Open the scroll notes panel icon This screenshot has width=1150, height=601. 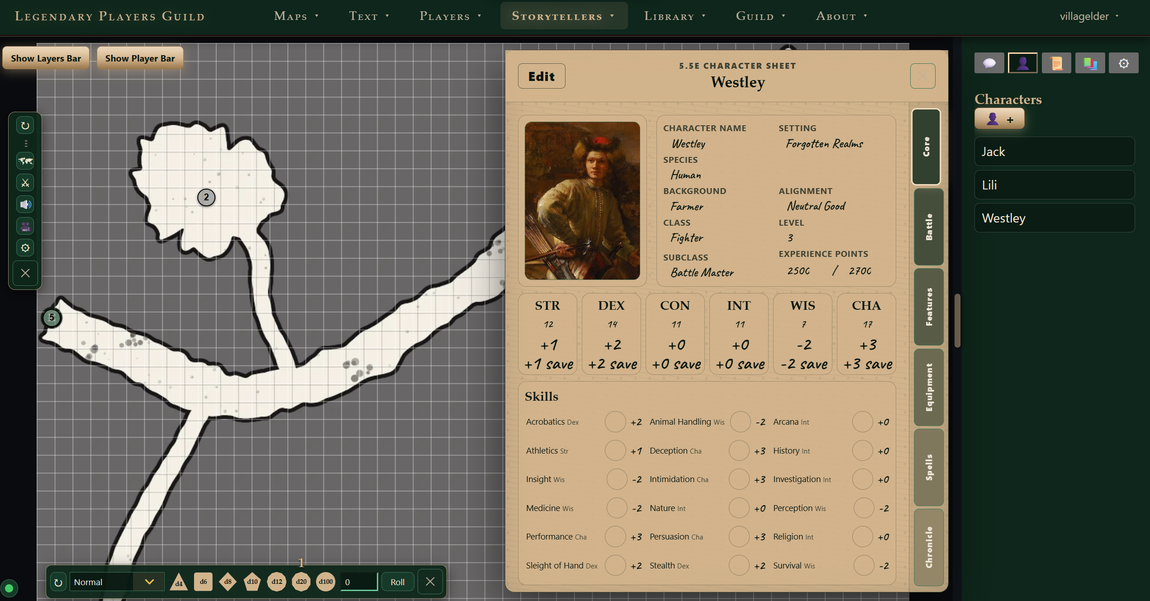click(x=1056, y=63)
